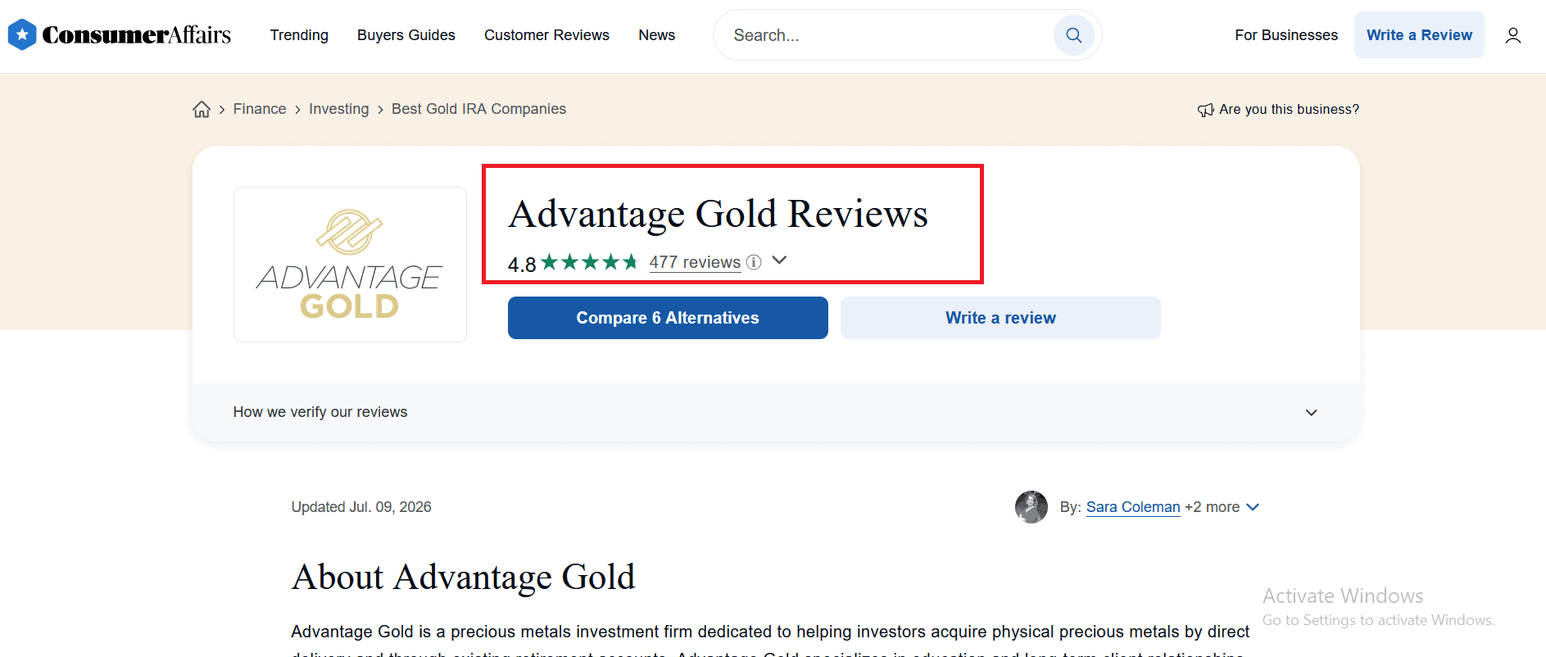Expand How we verify our reviews
1546x657 pixels.
(x=776, y=412)
